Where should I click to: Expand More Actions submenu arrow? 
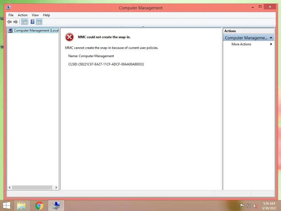point(271,44)
